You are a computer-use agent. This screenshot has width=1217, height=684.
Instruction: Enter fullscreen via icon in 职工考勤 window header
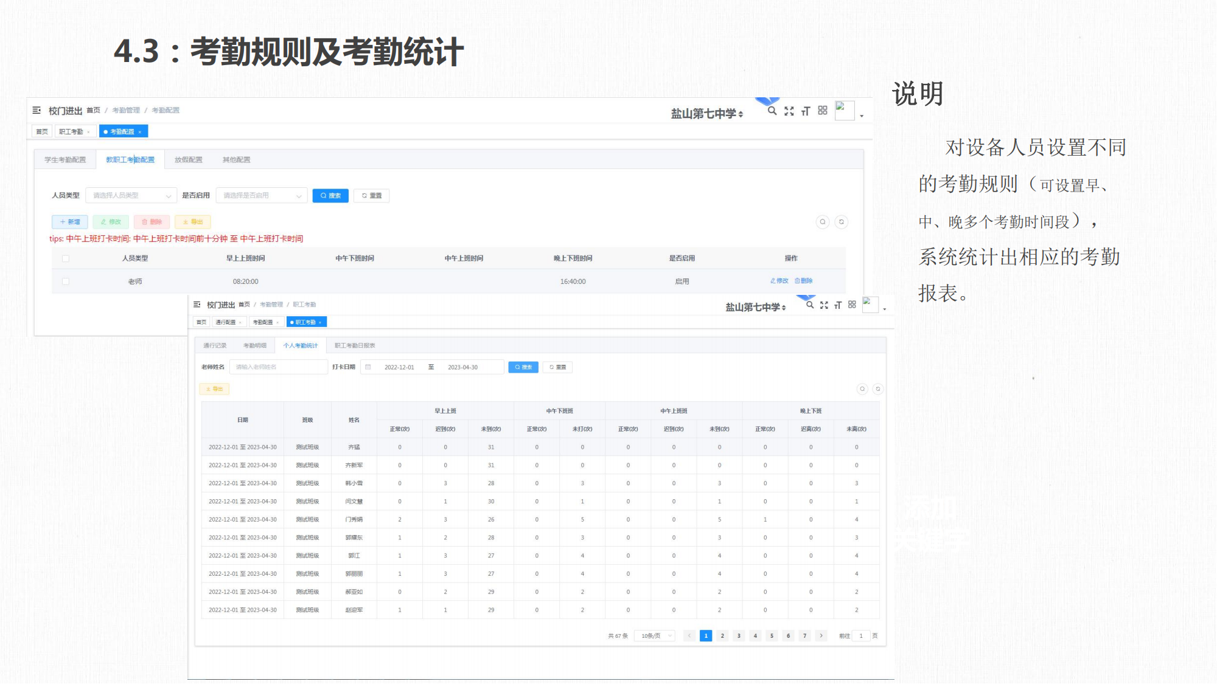click(824, 305)
